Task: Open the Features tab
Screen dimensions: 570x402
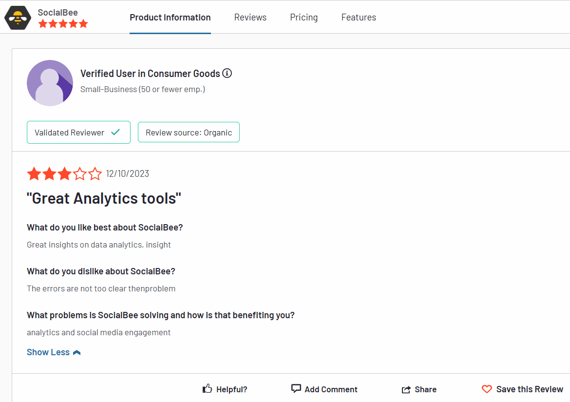Action: tap(359, 18)
